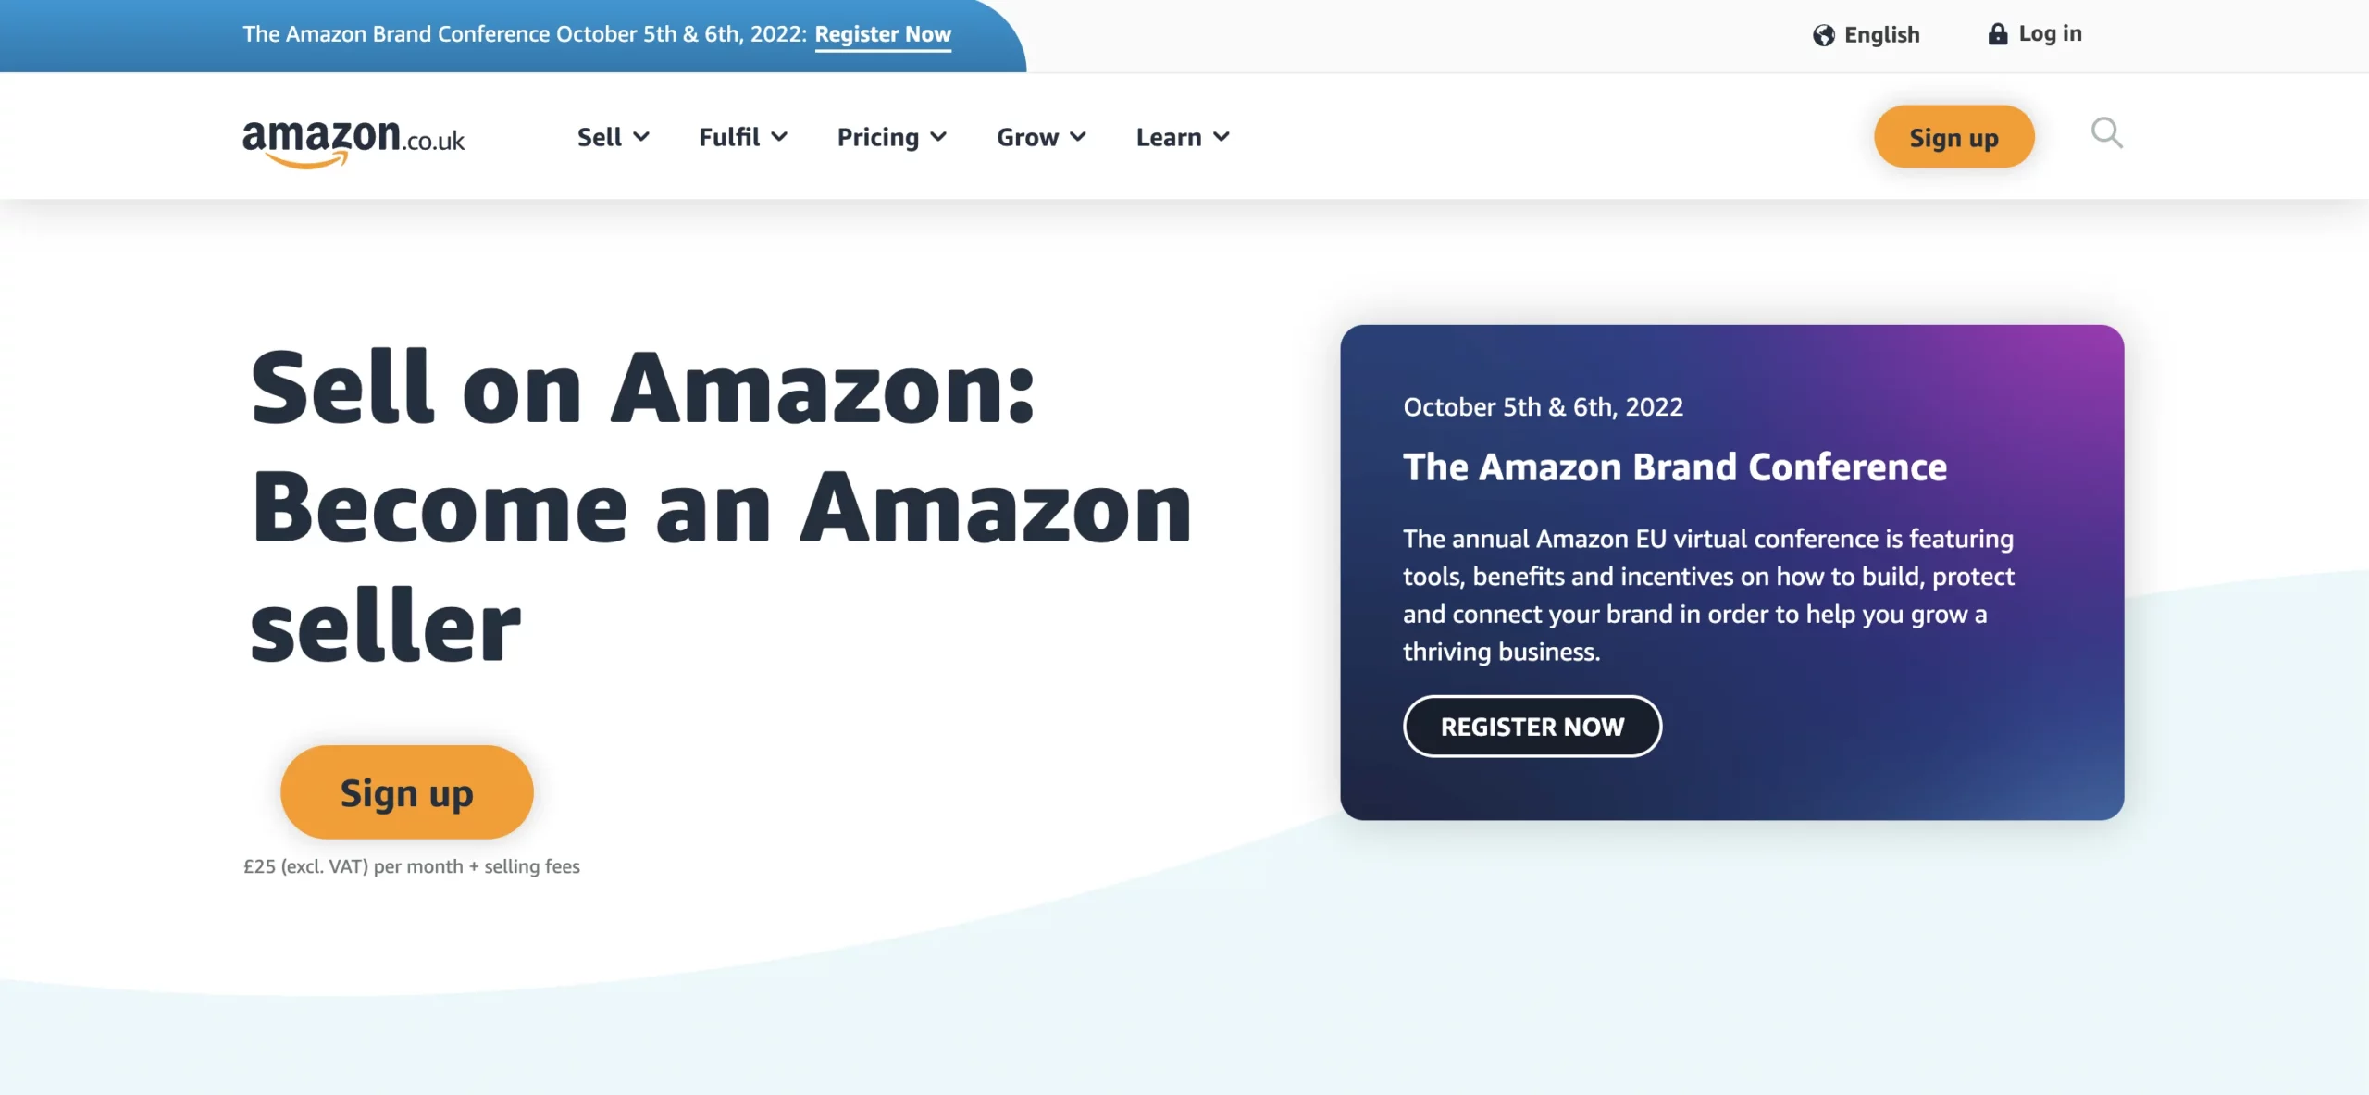Expand the Learn dropdown menu
Viewport: 2369px width, 1095px height.
[x=1183, y=134]
